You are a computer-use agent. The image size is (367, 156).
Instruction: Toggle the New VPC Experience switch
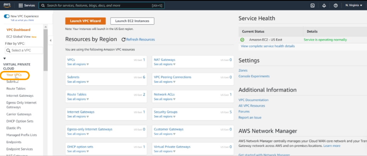pos(7,16)
